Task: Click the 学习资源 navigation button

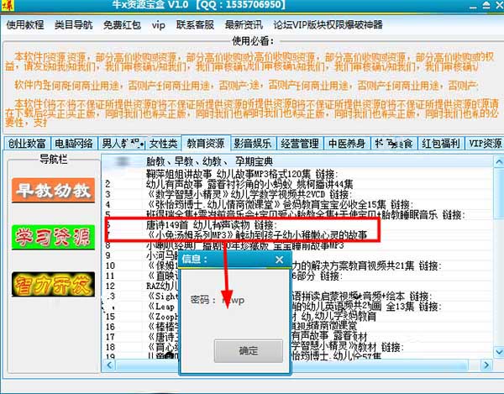Action: pos(54,238)
